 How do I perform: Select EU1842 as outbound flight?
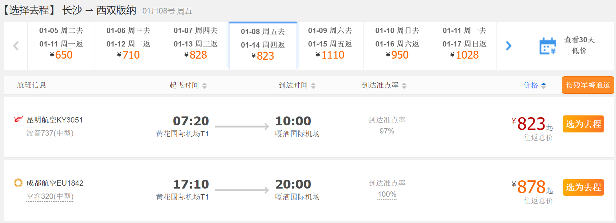583,187
